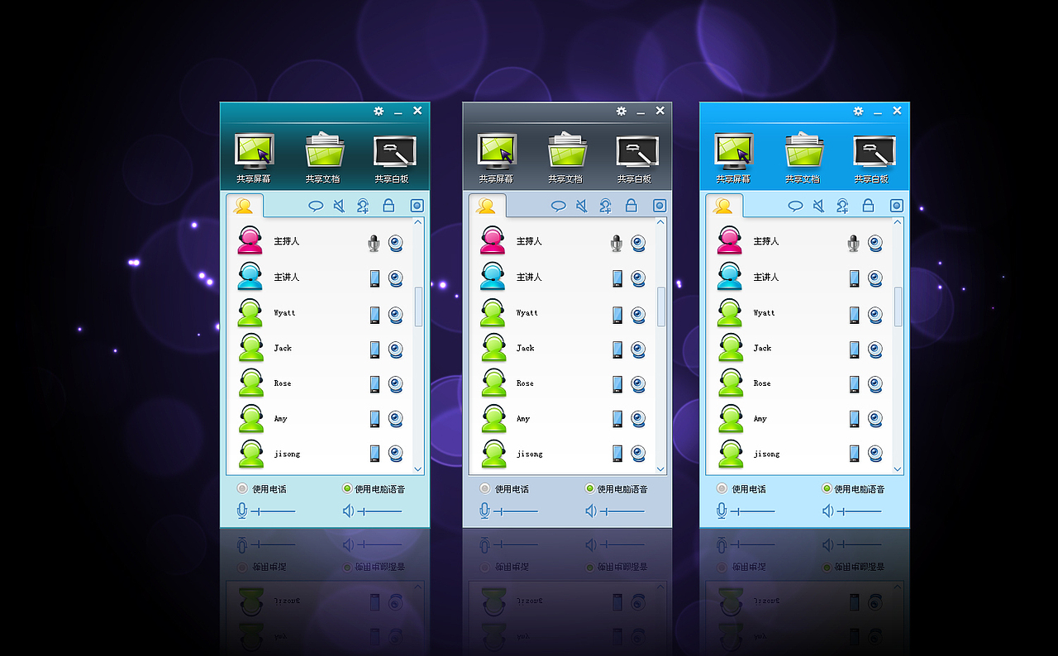Click list scroll-up arrow in teal window
1058x656 pixels.
pyautogui.click(x=418, y=222)
